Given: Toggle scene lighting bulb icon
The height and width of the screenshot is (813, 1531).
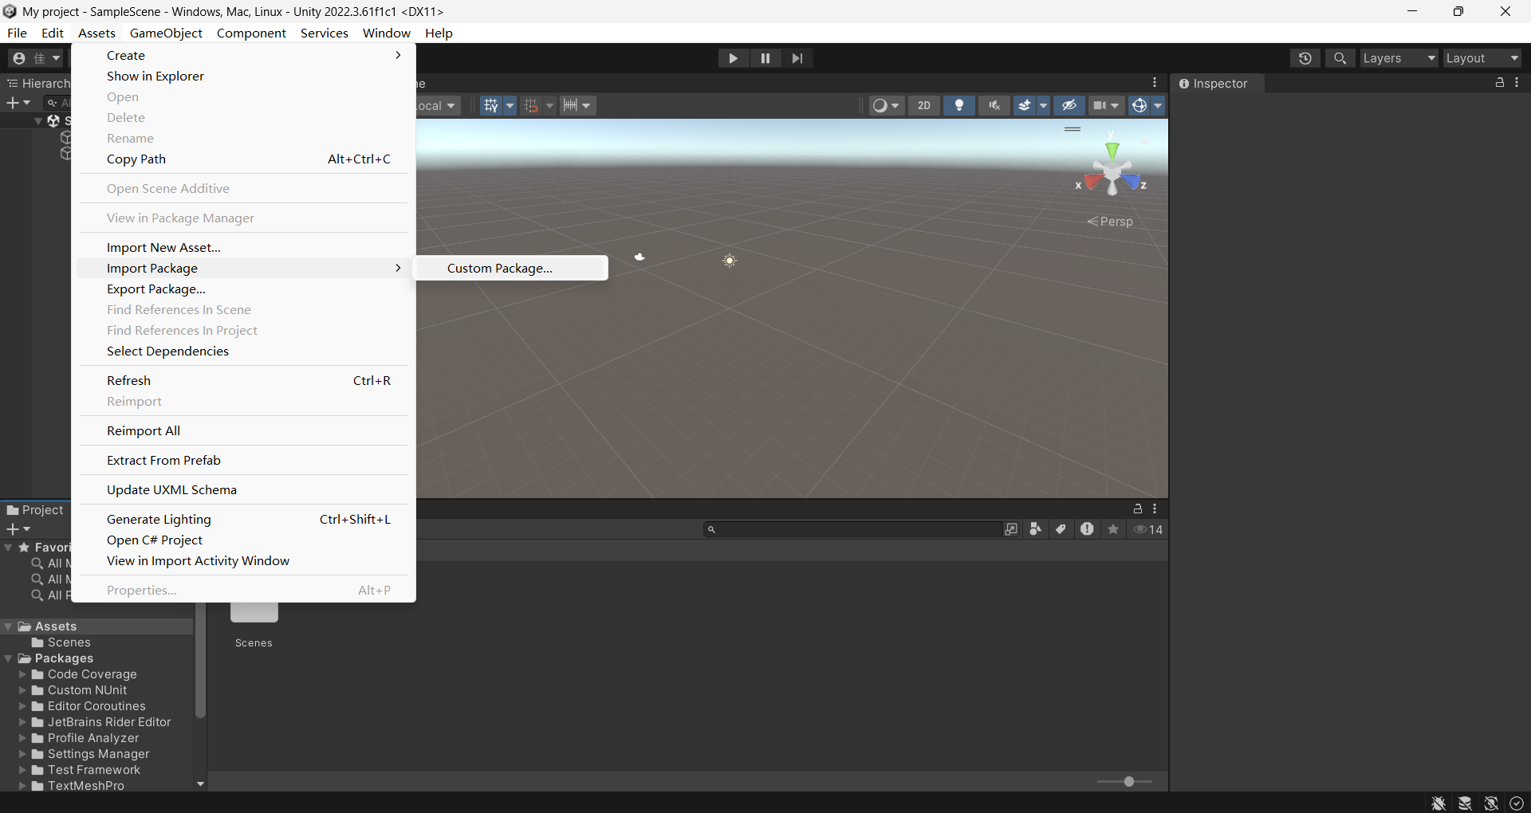Looking at the screenshot, I should [x=959, y=105].
